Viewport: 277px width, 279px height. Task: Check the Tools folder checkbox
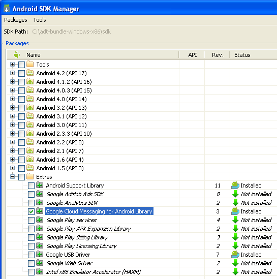(x=21, y=65)
